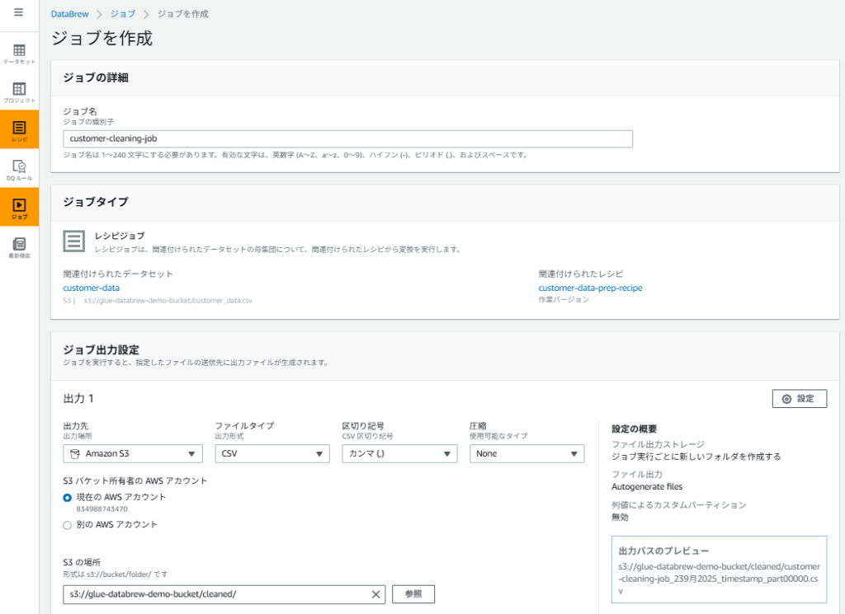
Task: Open the customer-data dataset link
Action: coord(91,288)
